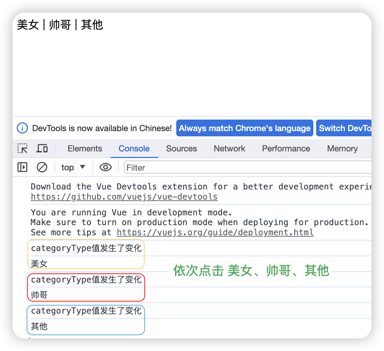Show the console sidebar panel
This screenshot has height=351, width=384.
(22, 167)
